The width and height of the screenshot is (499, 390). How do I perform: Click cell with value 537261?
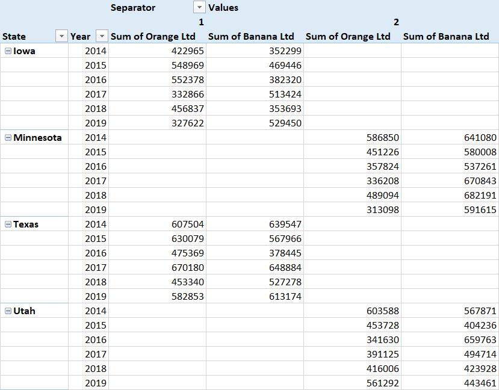click(450, 166)
